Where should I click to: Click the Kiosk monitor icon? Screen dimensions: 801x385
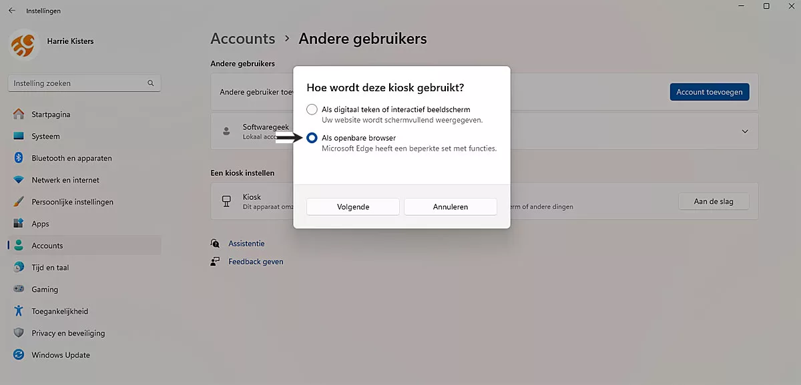[x=226, y=200]
